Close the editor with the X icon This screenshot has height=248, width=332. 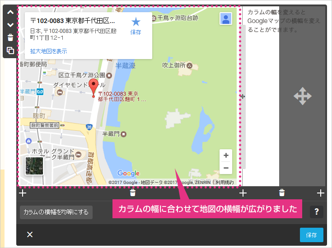(30, 234)
